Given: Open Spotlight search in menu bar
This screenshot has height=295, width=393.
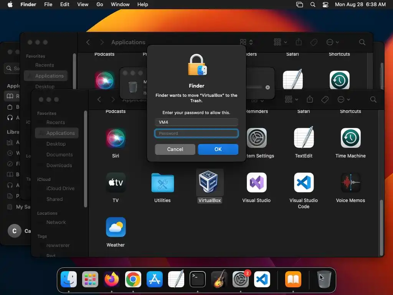Looking at the screenshot, I should pos(313,5).
